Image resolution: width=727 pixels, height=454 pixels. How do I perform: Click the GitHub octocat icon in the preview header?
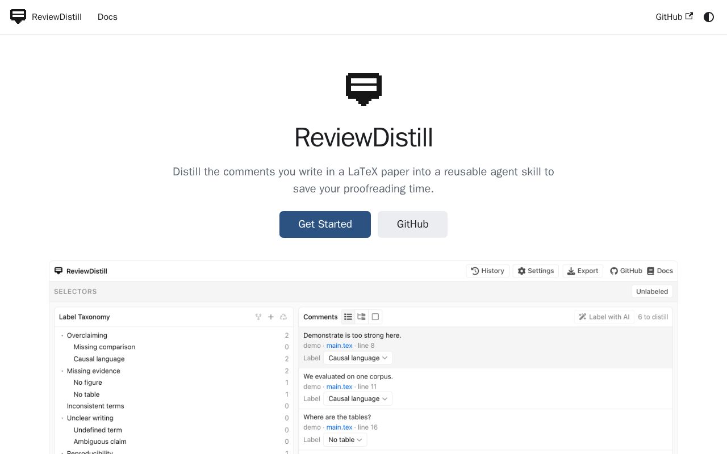(614, 271)
